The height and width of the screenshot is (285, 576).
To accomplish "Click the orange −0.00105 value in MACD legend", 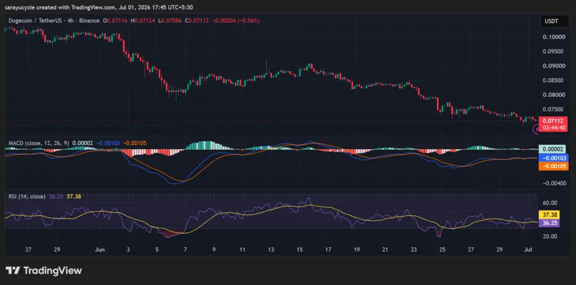I will tap(136, 142).
